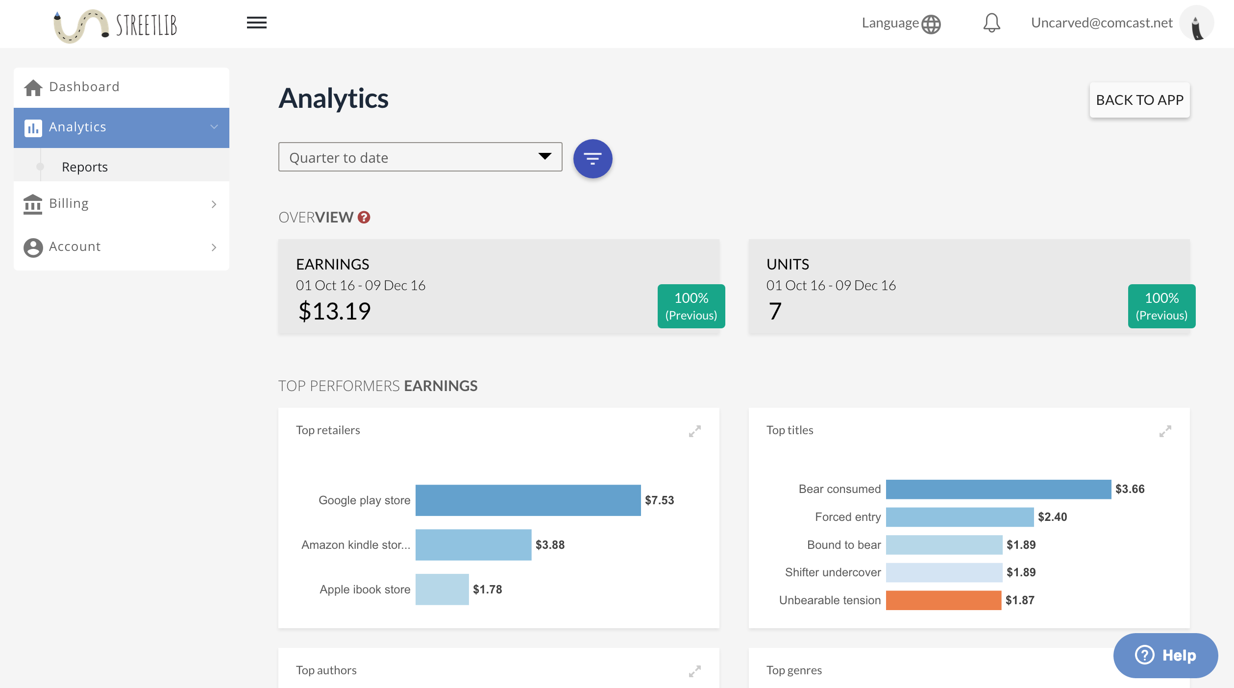Click the Shifter undercover bar

point(944,572)
